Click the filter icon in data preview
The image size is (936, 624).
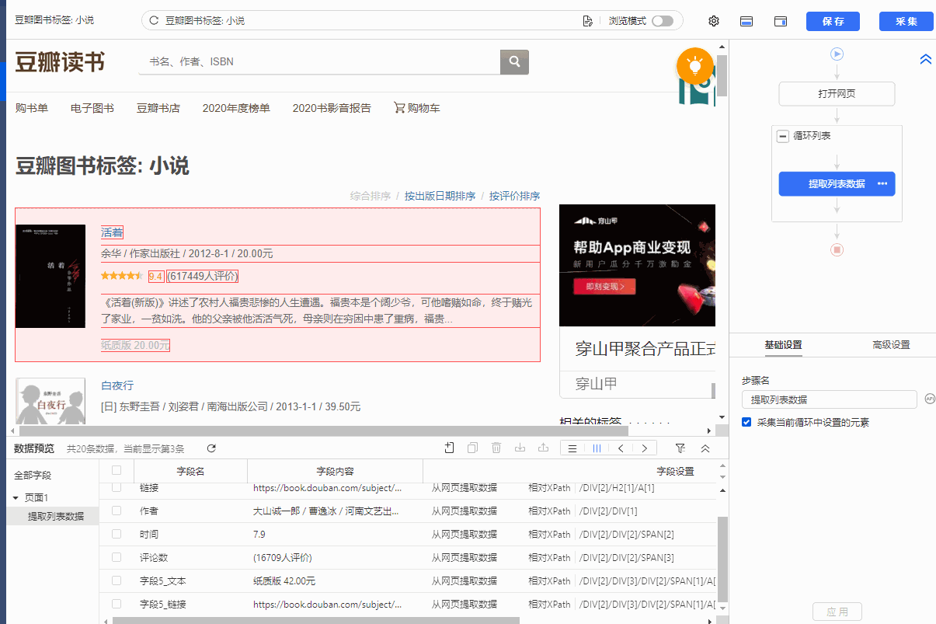(680, 448)
